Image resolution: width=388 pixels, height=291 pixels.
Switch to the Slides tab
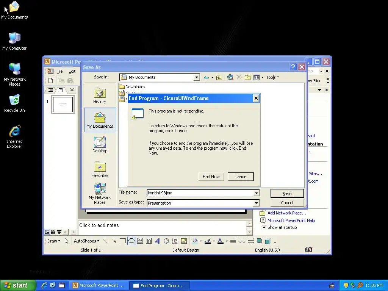click(x=61, y=90)
